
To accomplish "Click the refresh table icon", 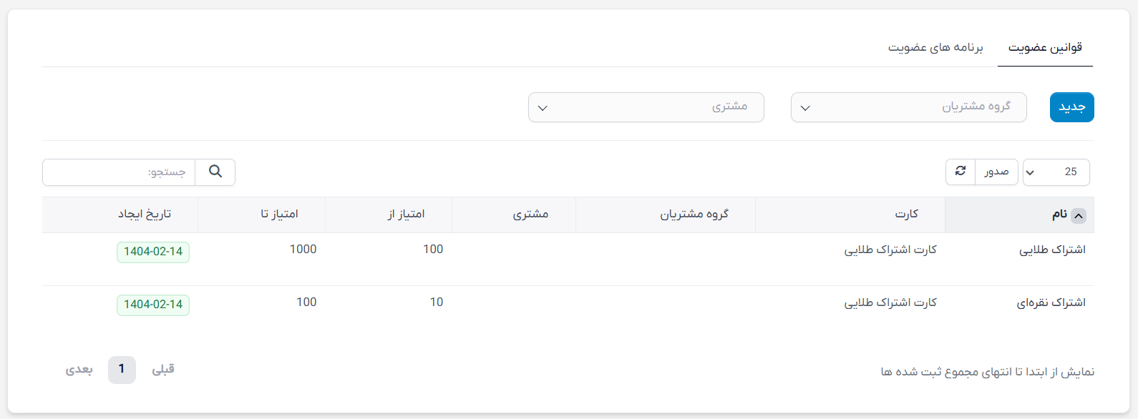I will point(961,172).
